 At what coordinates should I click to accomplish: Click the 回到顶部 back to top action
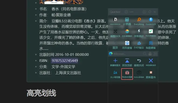coord(127,62)
